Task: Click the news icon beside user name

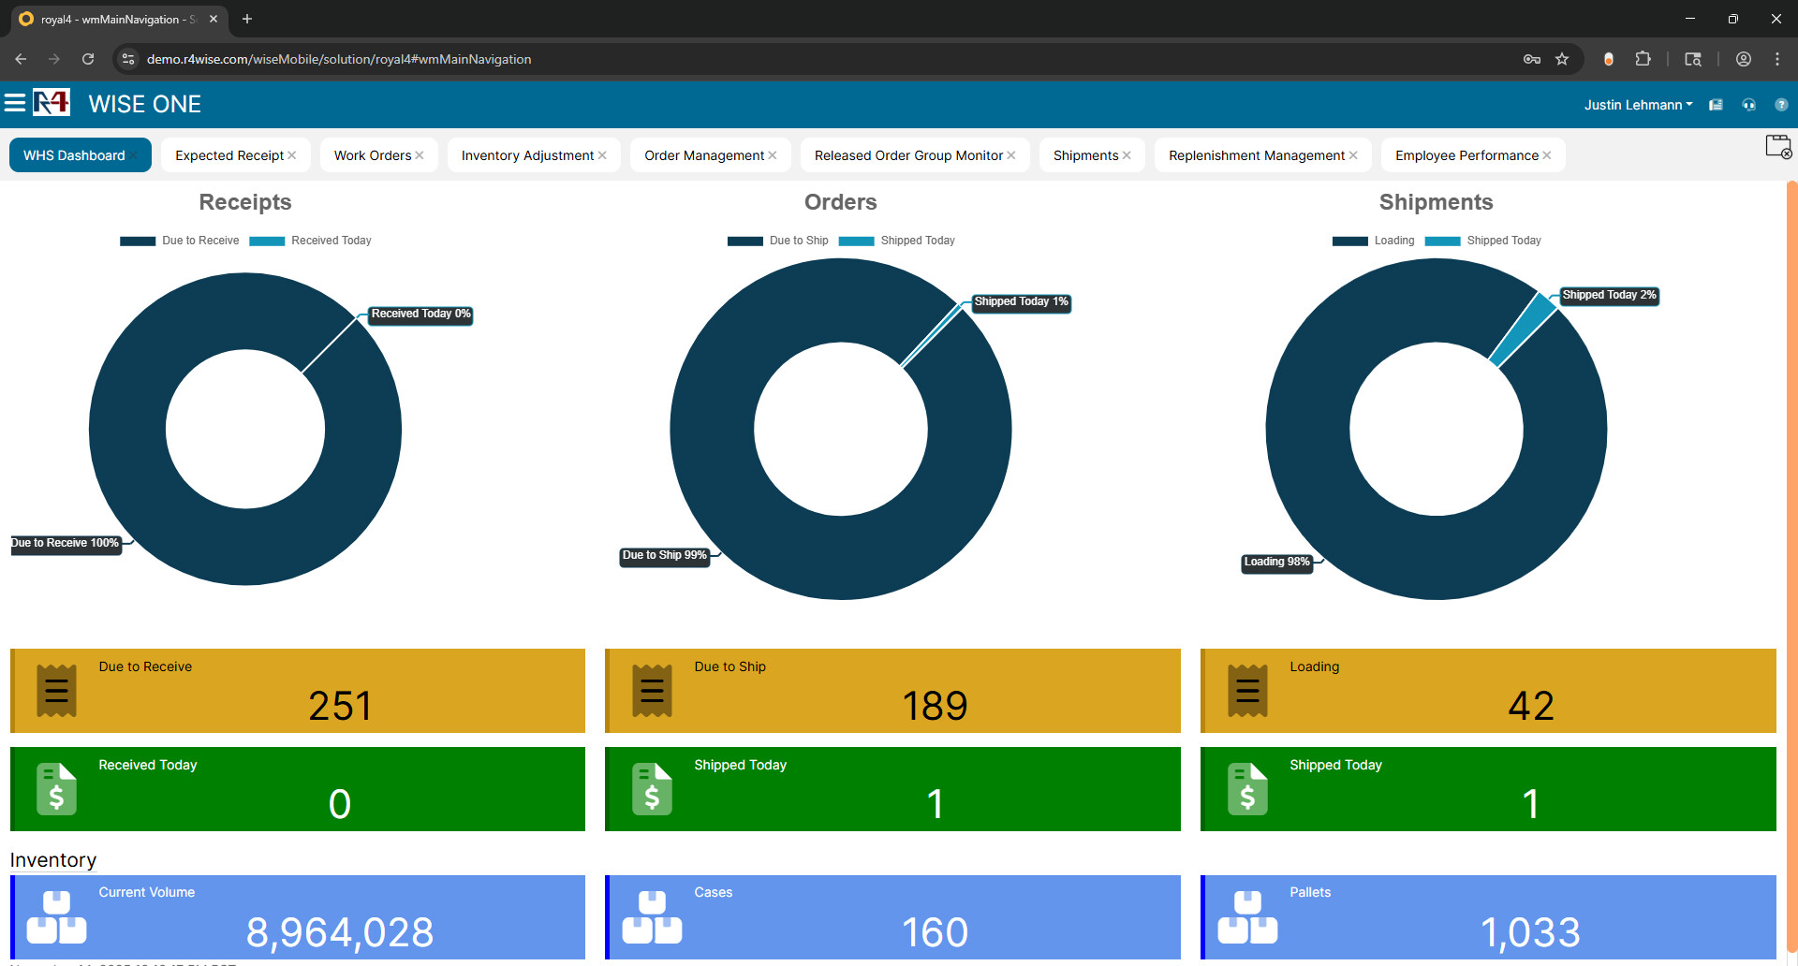Action: click(1716, 105)
